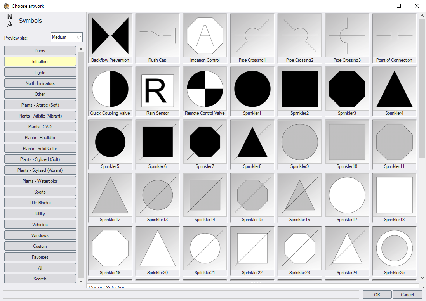This screenshot has height=301, width=426.
Task: Choose the Sprinkler24 symbol
Action: tap(347, 251)
